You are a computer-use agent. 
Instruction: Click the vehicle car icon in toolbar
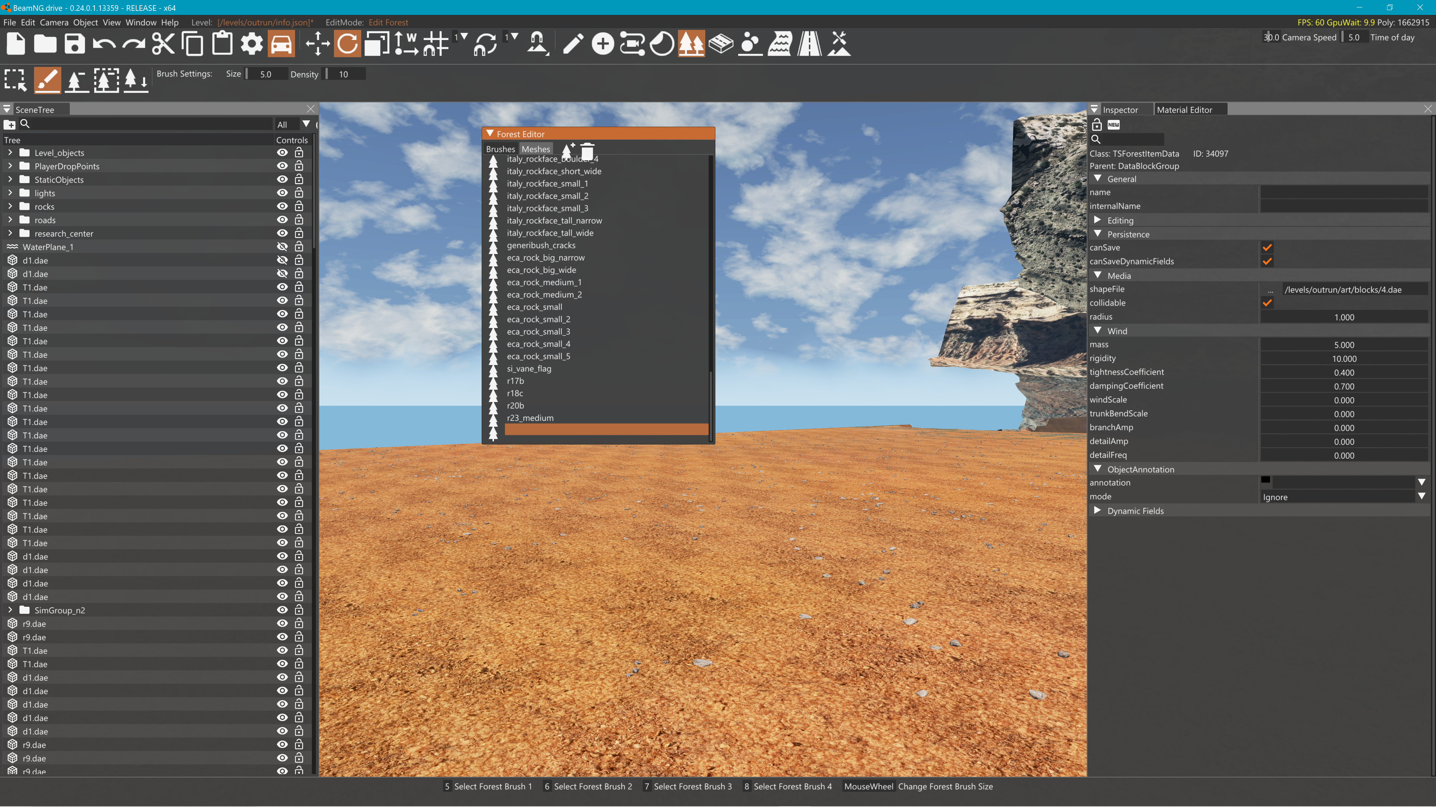[x=281, y=43]
